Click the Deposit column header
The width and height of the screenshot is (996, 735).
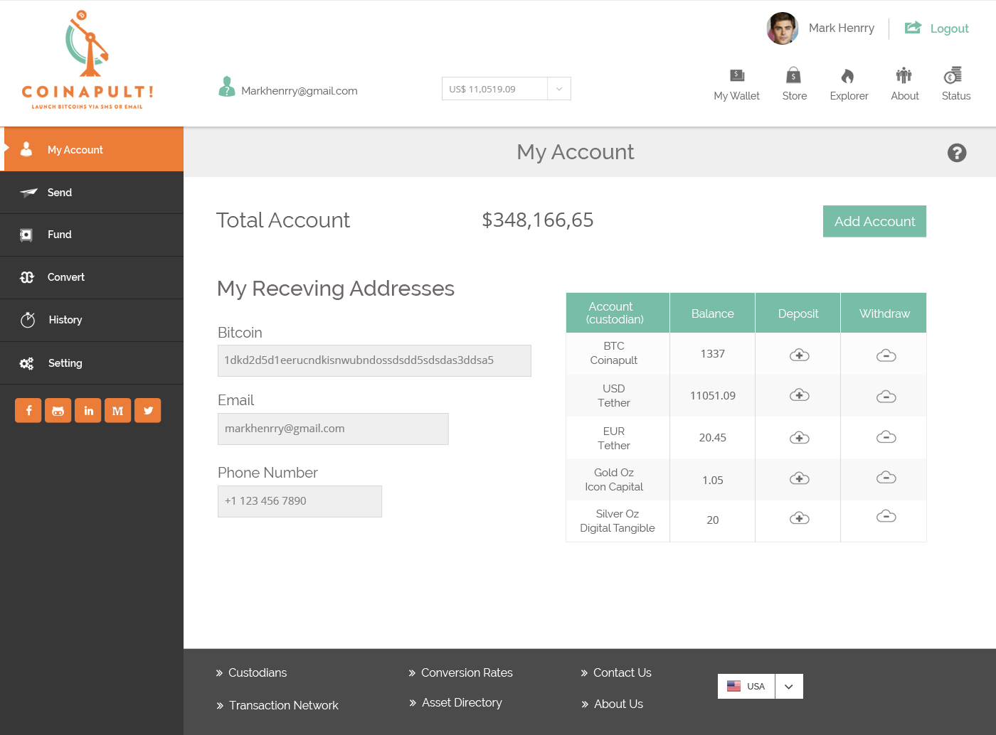coord(798,313)
